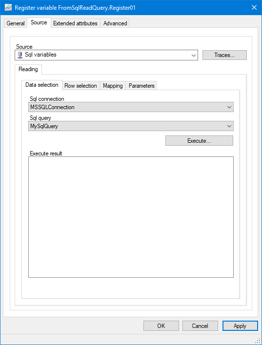The width and height of the screenshot is (262, 345).
Task: Select the Data selection tab
Action: [x=42, y=85]
